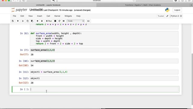The image size is (193, 109).
Task: Open the View menu
Action: (x=30, y=16)
